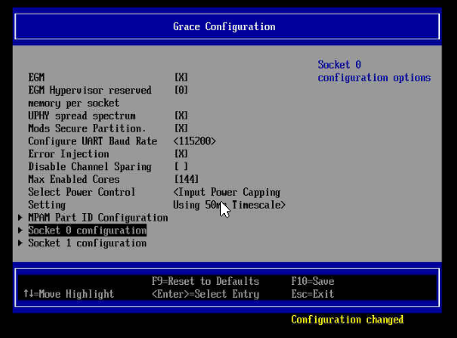Image resolution: width=457 pixels, height=338 pixels.
Task: Edit EGM Hypervisor reserved memory value
Action: coord(181,90)
